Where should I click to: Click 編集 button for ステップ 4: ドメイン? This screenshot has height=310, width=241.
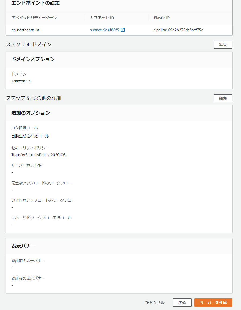(x=223, y=45)
